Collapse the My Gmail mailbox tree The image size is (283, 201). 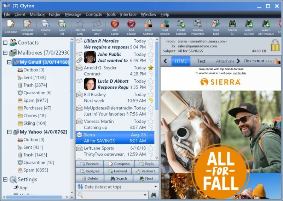[10, 62]
